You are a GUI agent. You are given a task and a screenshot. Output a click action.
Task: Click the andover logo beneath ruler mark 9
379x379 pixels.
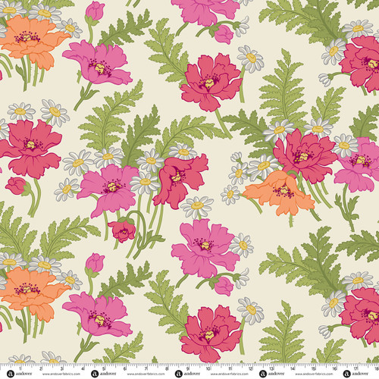tap(188, 374)
